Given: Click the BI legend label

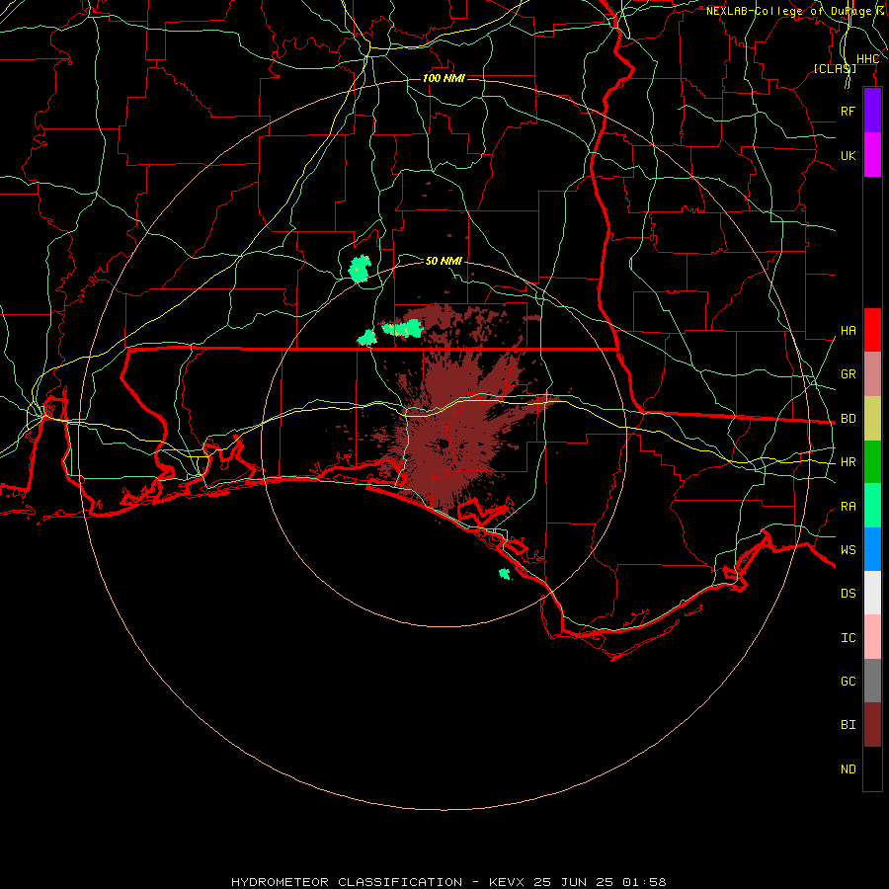Looking at the screenshot, I should [x=848, y=725].
